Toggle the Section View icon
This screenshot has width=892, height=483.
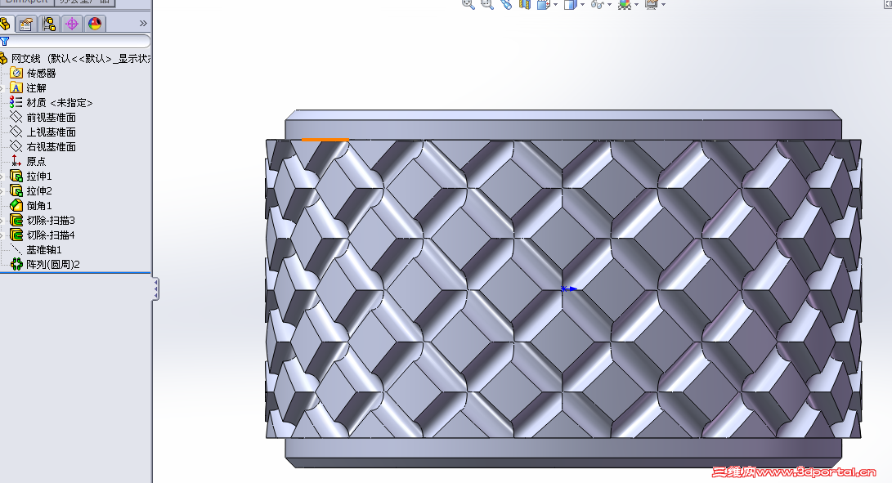pyautogui.click(x=525, y=4)
